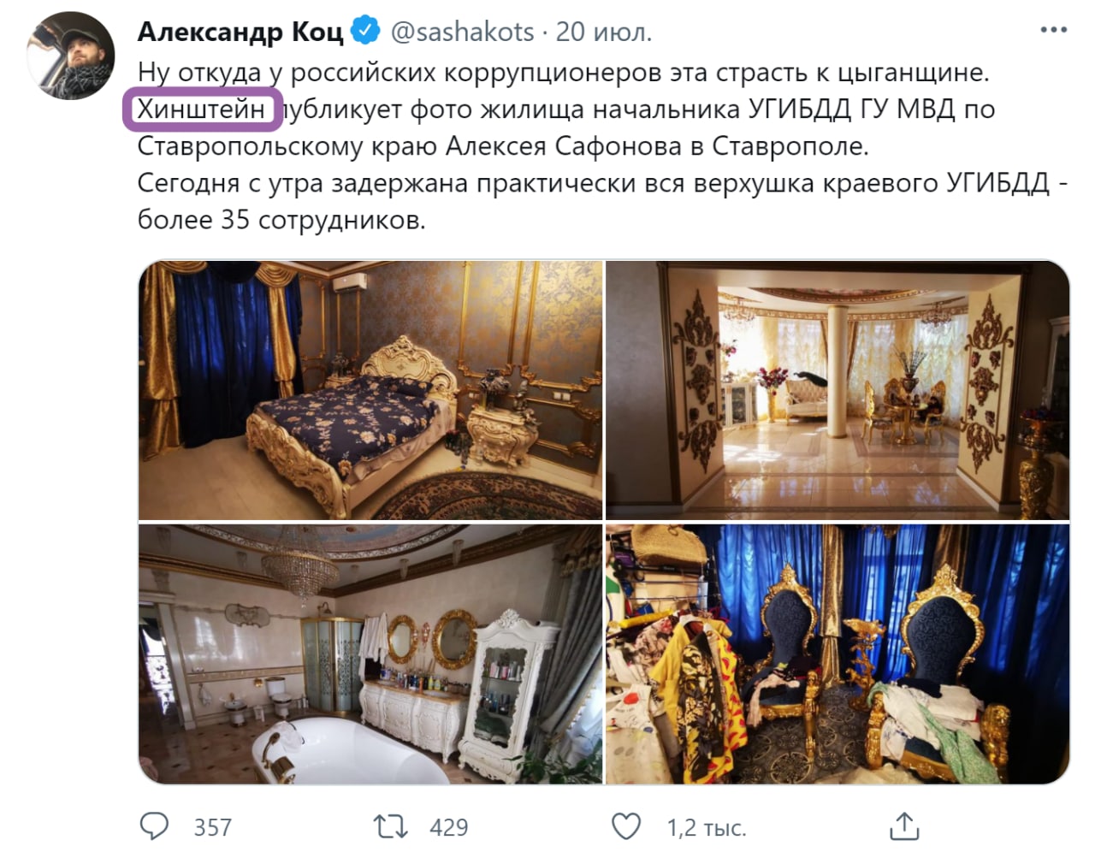This screenshot has height=858, width=1095.
Task: Open the three-dot more options menu
Action: coord(1053,31)
